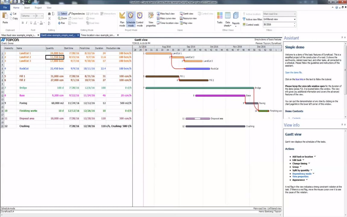Viewport: 347px width, 217px height.
Task: Click 'View properties' link in View info
Action: point(300,177)
